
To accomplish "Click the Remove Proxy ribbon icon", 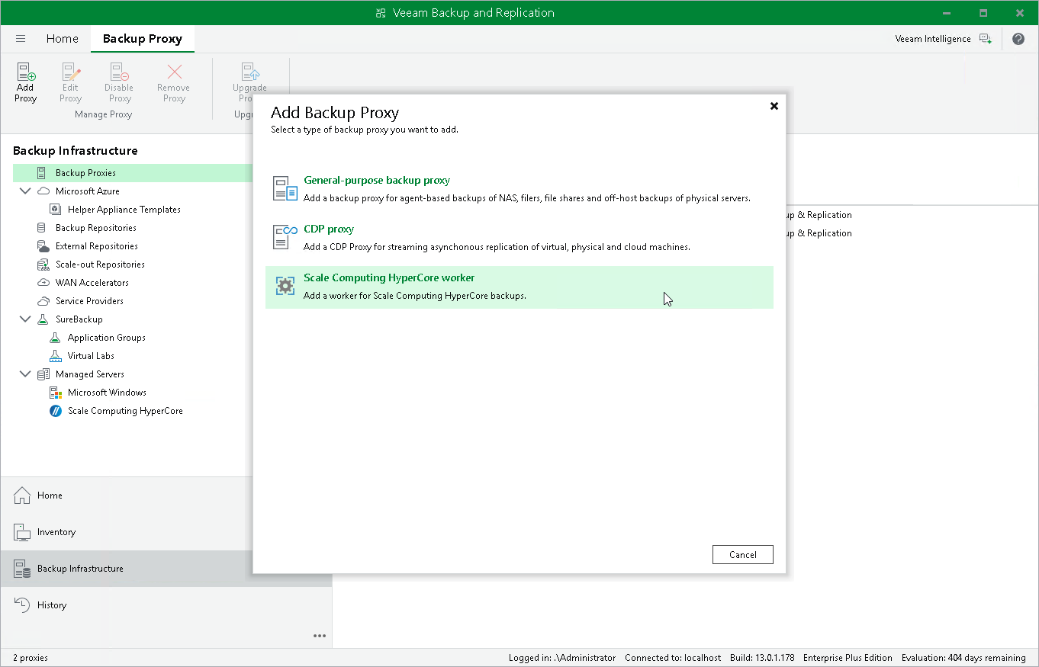I will pyautogui.click(x=174, y=72).
